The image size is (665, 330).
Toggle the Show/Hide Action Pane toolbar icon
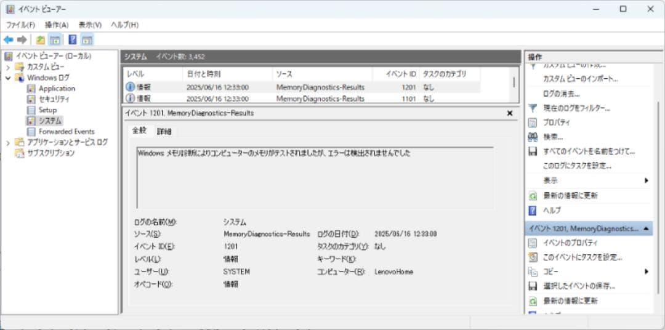(87, 40)
